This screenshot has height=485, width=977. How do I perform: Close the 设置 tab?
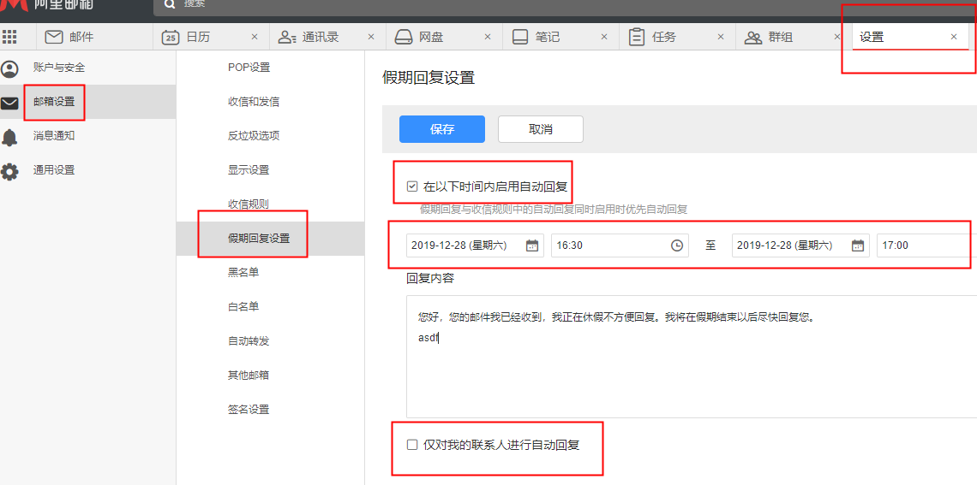point(954,37)
